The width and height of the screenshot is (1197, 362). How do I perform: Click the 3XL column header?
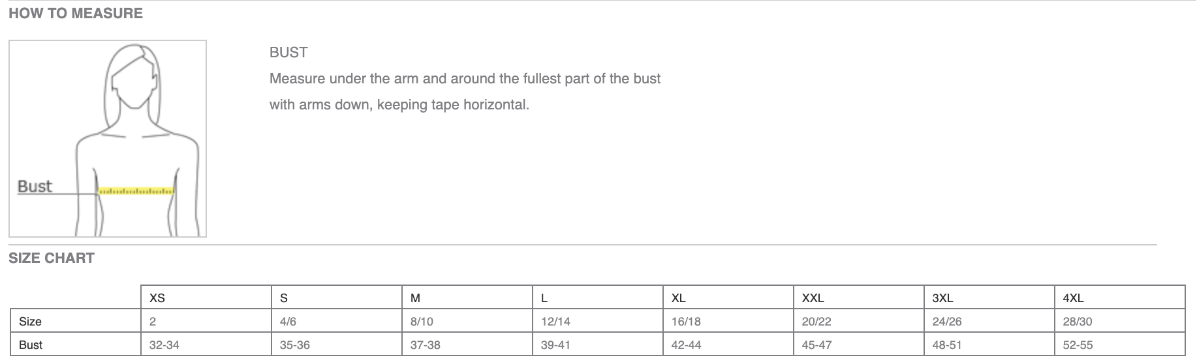943,298
